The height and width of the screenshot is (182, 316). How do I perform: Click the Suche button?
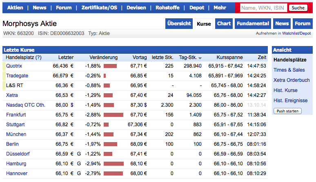pos(298,8)
